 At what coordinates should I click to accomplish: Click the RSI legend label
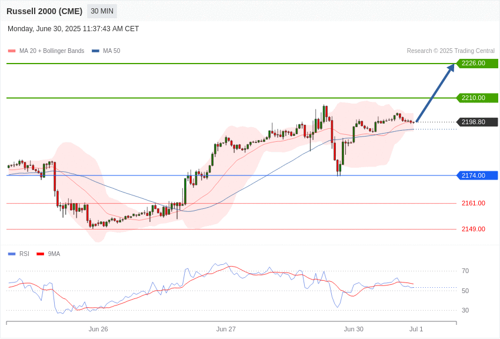pyautogui.click(x=24, y=254)
